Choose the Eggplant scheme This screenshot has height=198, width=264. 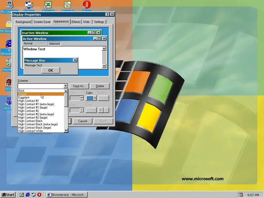(41, 97)
